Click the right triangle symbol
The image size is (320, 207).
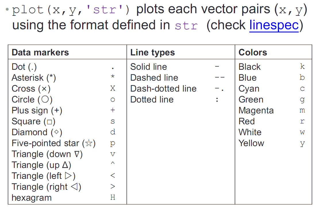pos(75,187)
